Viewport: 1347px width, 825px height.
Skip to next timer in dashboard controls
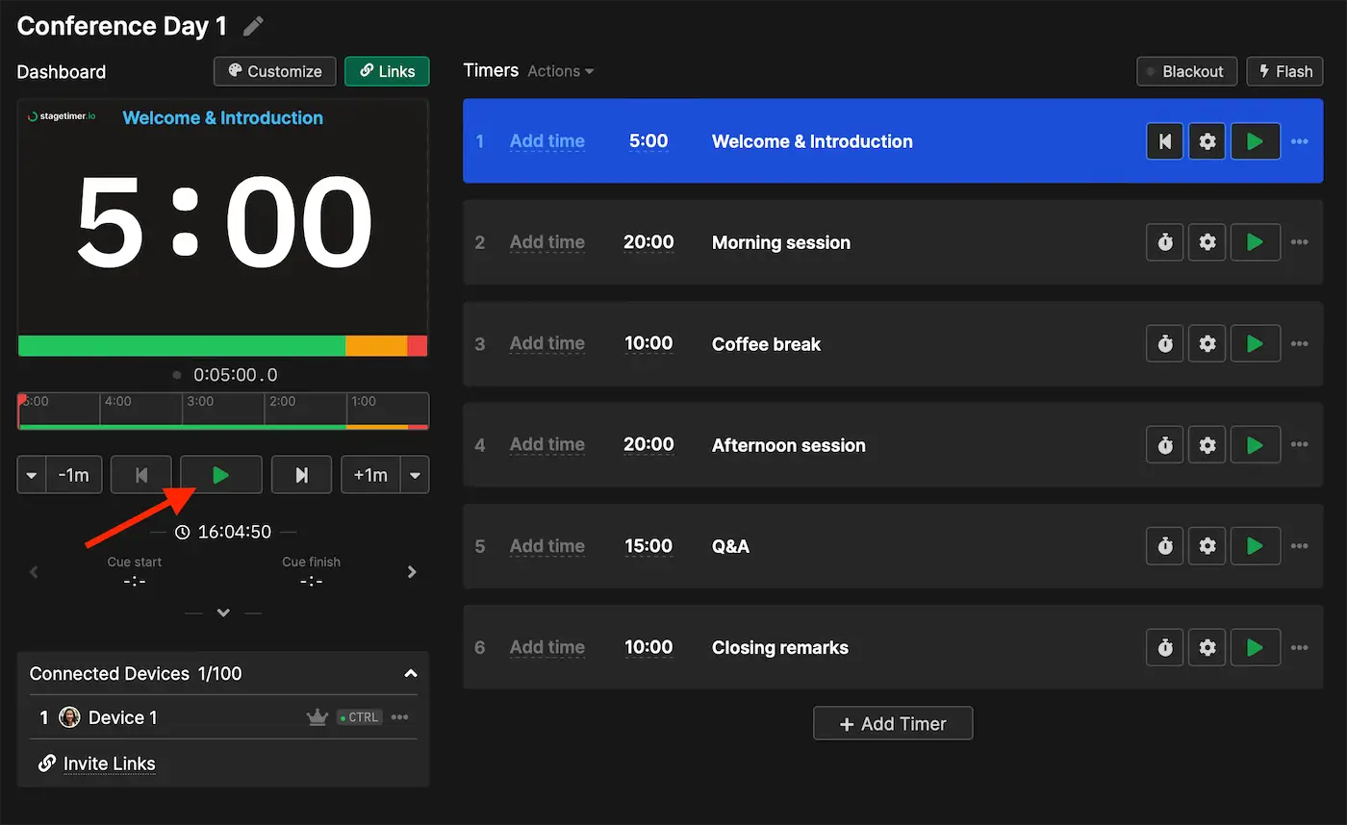tap(301, 475)
